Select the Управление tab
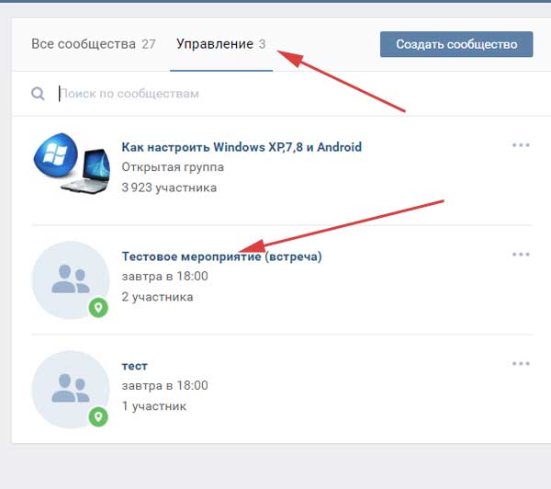 220,44
